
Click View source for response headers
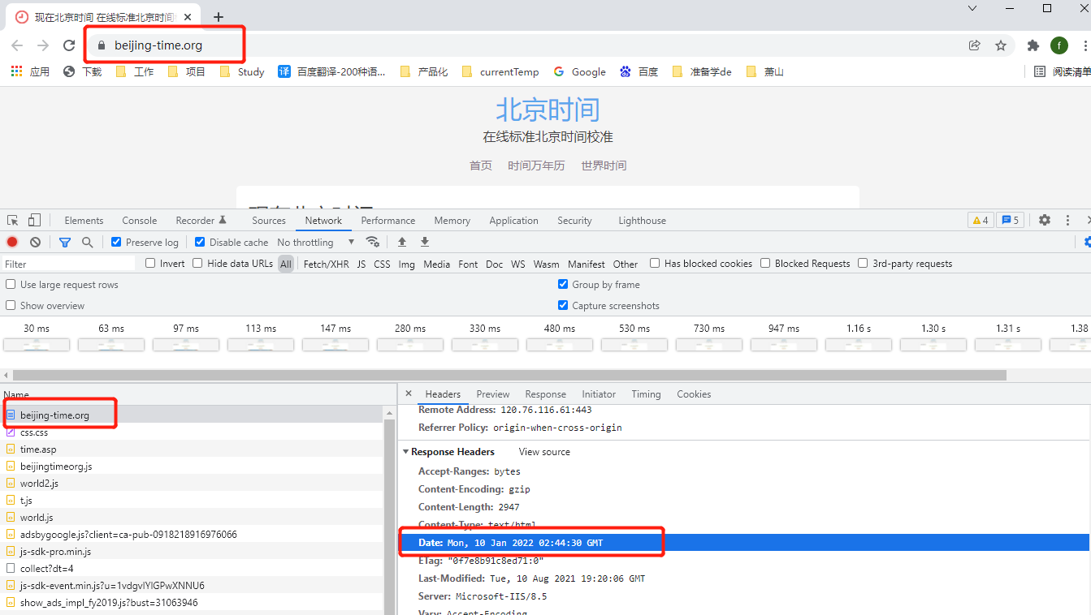coord(544,452)
